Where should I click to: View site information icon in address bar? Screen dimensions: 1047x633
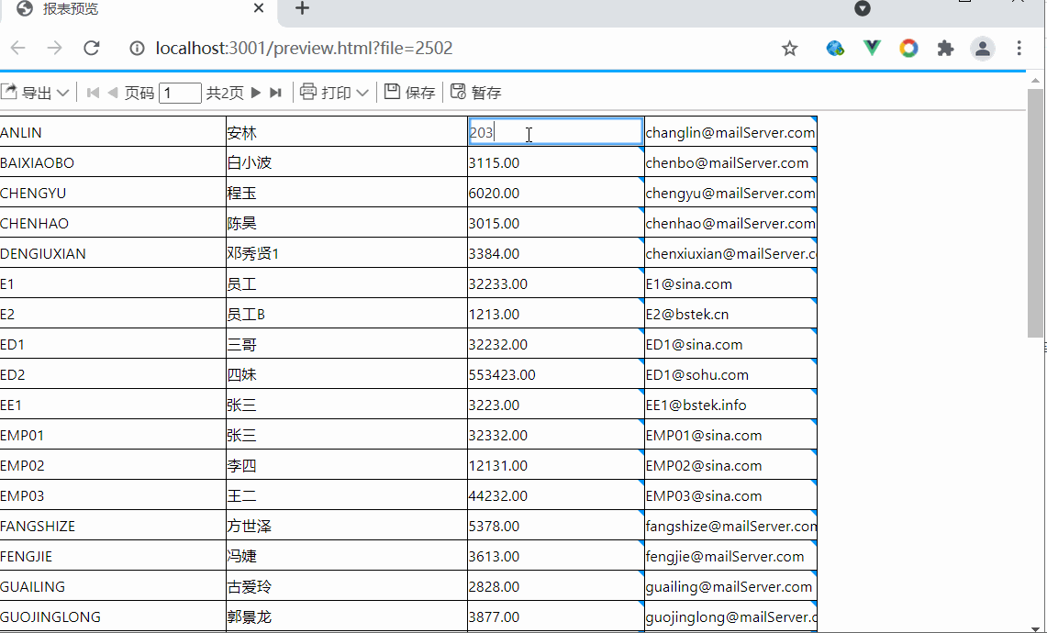pos(137,48)
